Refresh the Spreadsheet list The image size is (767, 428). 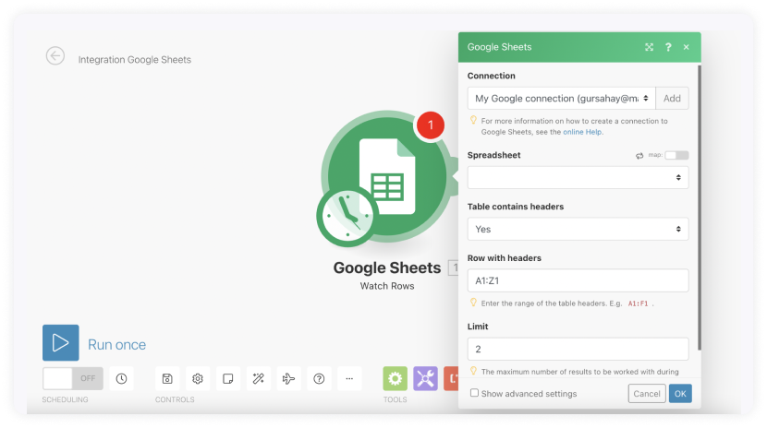click(x=639, y=156)
